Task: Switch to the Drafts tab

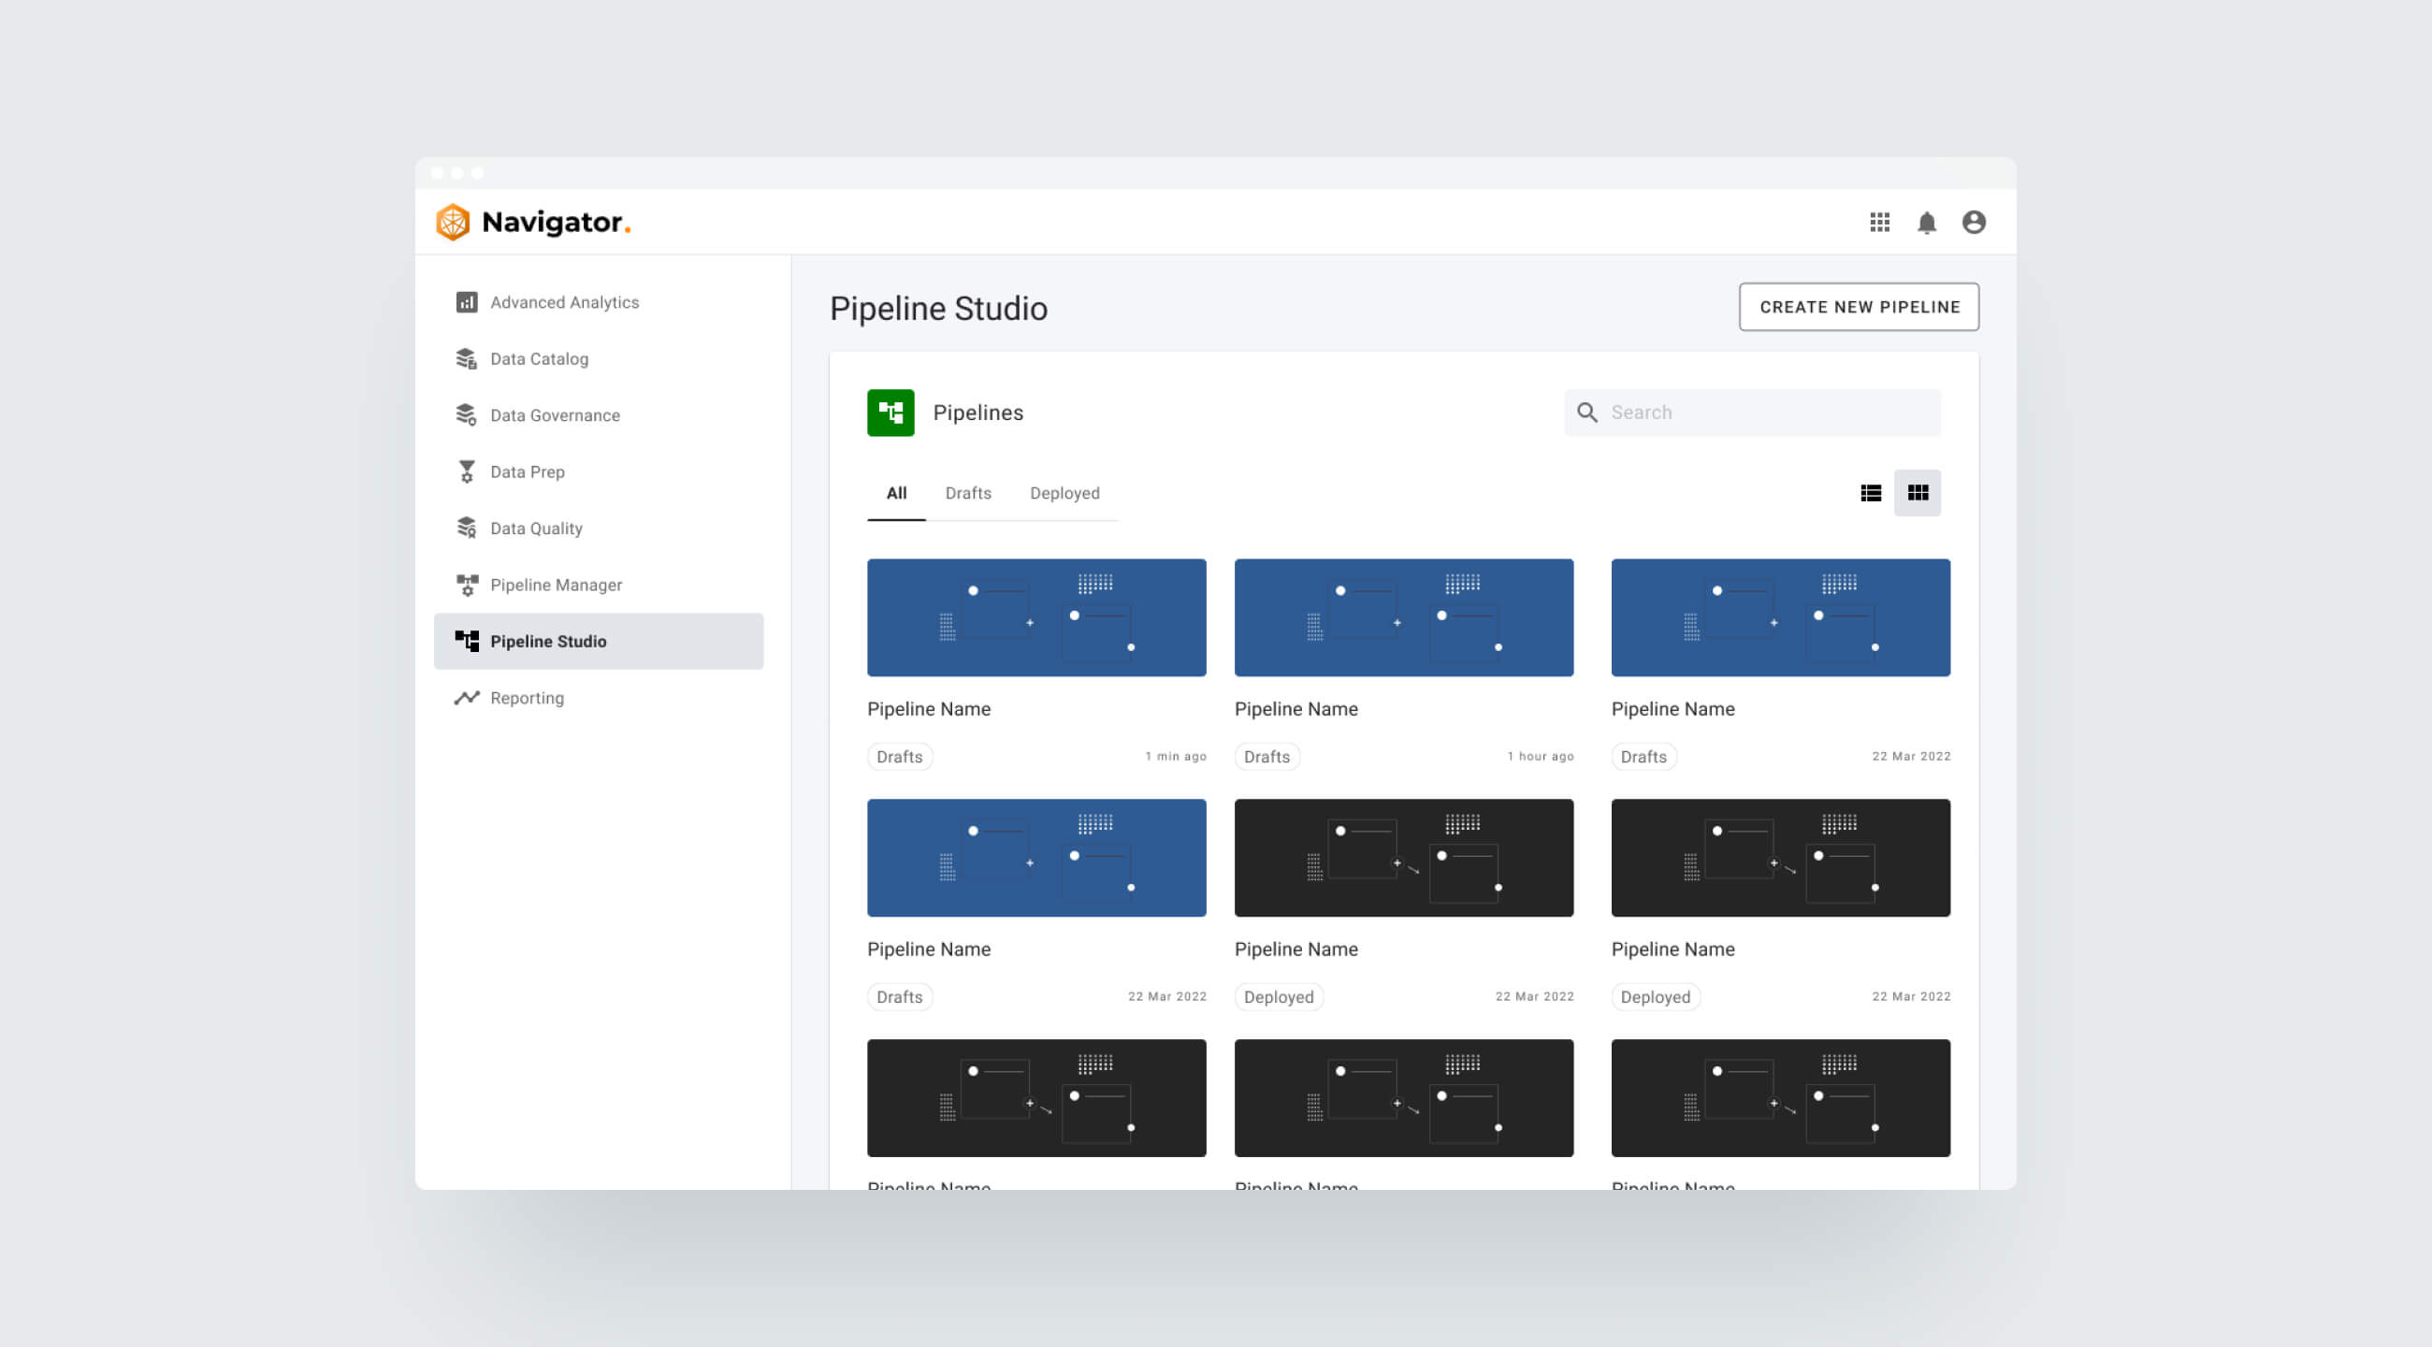Action: (968, 493)
